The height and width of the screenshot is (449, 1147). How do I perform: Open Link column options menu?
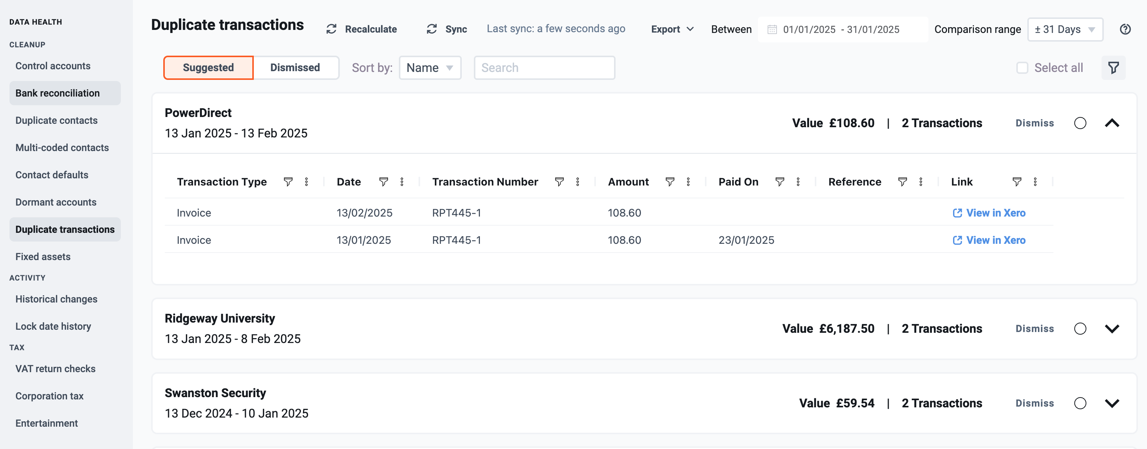[1035, 182]
